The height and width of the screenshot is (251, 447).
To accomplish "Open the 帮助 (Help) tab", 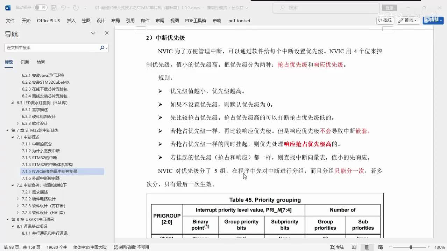I will click(217, 21).
